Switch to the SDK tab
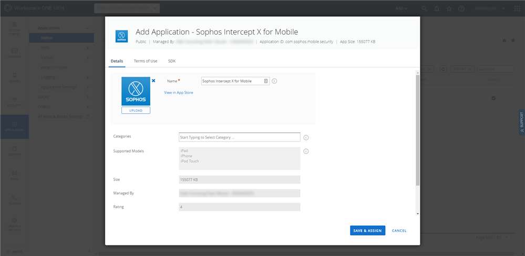Viewport: 525px width, 256px height. 172,61
